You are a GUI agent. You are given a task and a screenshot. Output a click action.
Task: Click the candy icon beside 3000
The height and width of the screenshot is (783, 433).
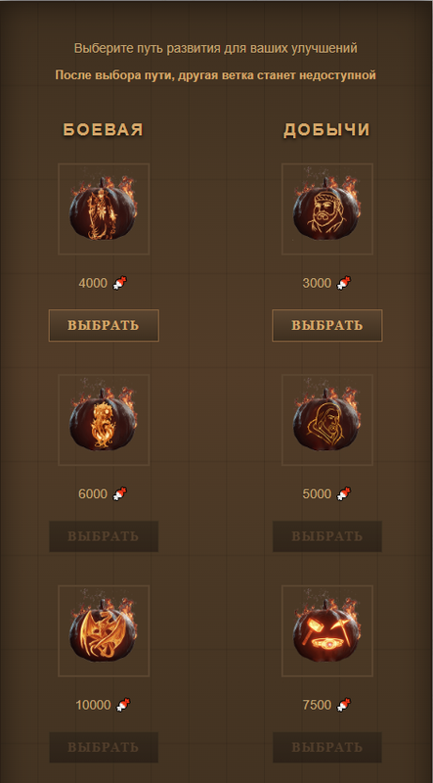click(343, 283)
